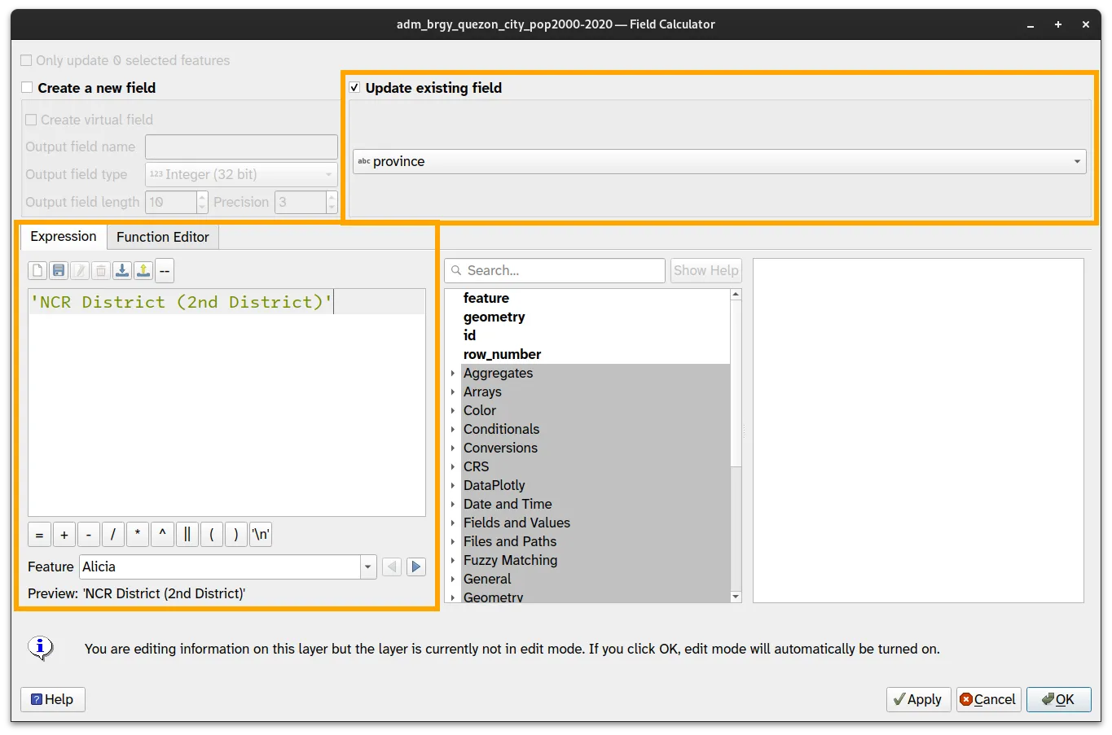The width and height of the screenshot is (1112, 735).
Task: Toggle the Only update selected features option
Action: point(25,59)
